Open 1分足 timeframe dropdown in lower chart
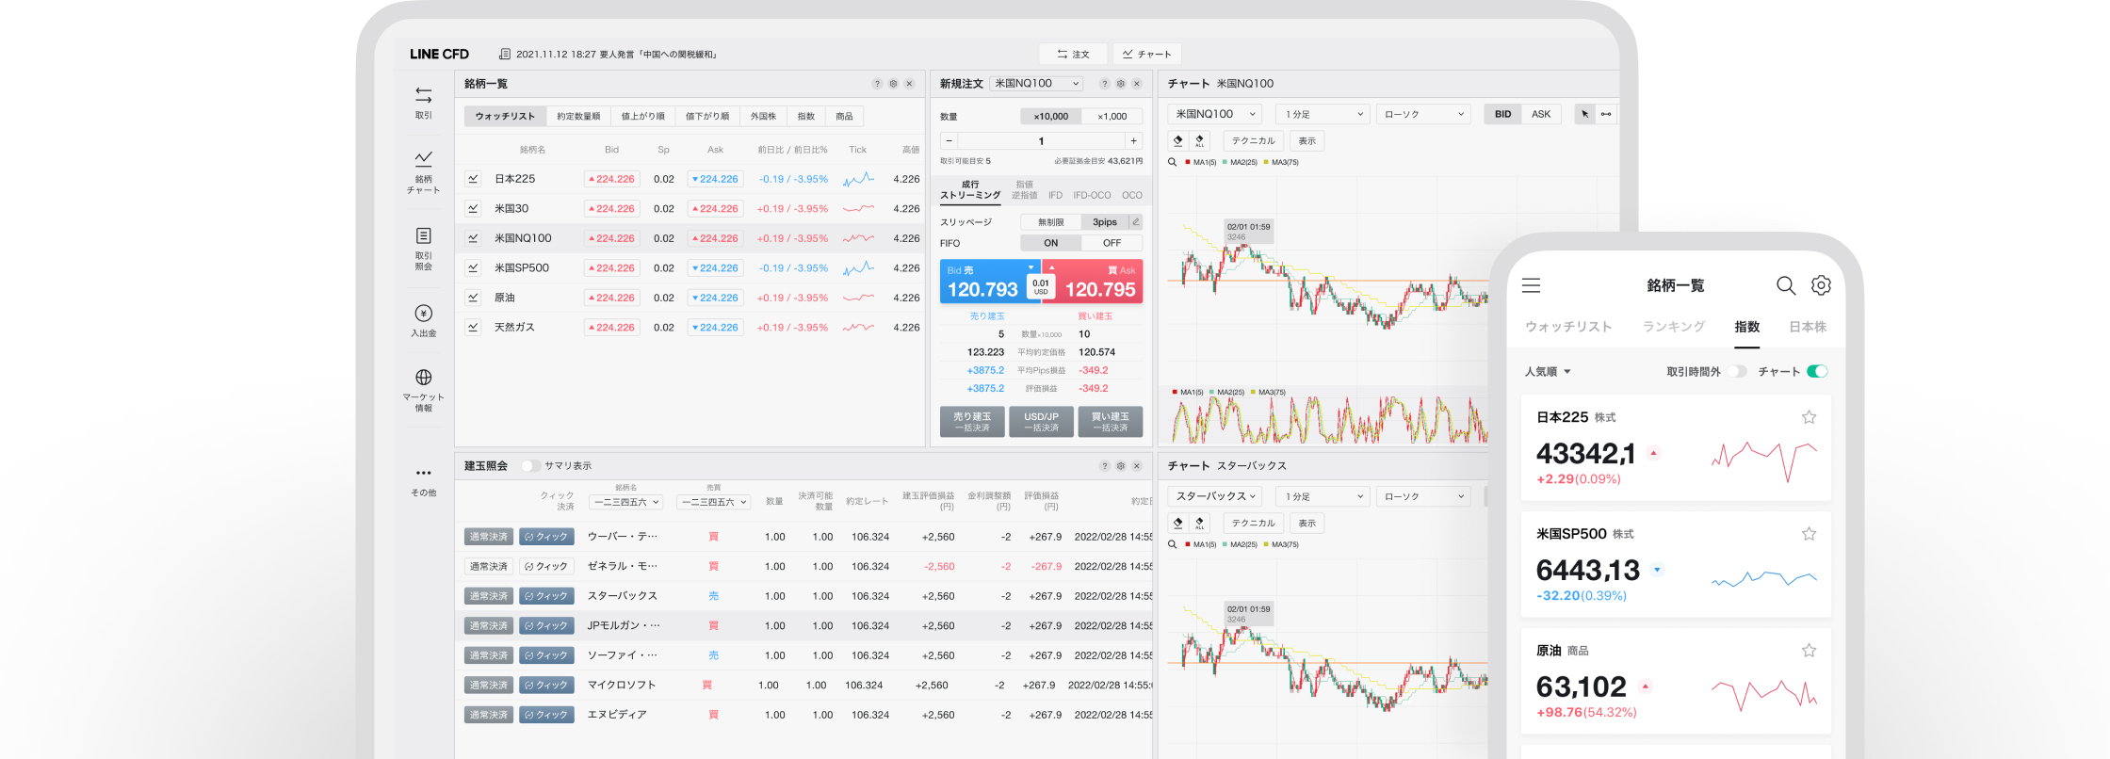The image size is (2110, 759). click(1323, 496)
